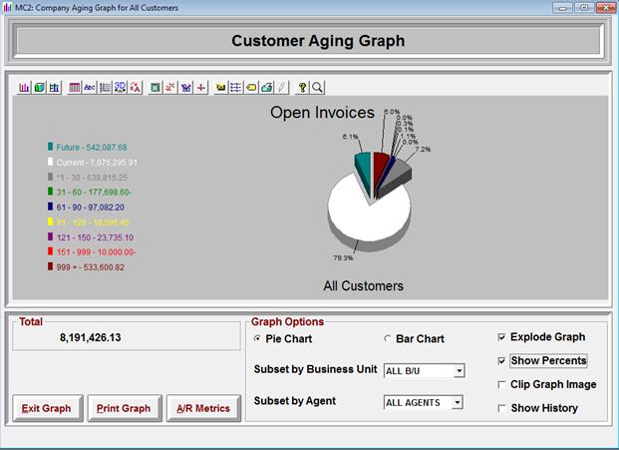Maximize the MC2 window
Viewport: 619px width, 450px height.
[584, 8]
